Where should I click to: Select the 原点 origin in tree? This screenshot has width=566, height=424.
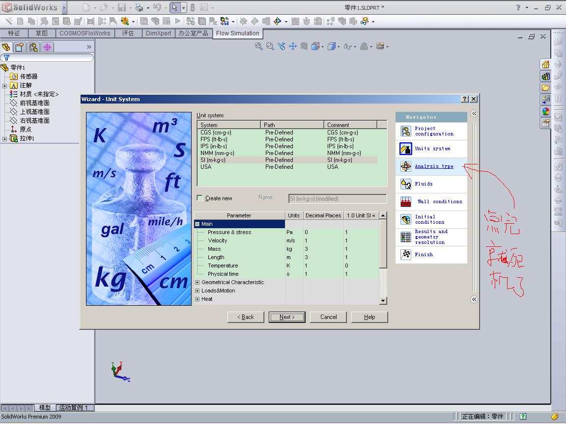point(26,129)
